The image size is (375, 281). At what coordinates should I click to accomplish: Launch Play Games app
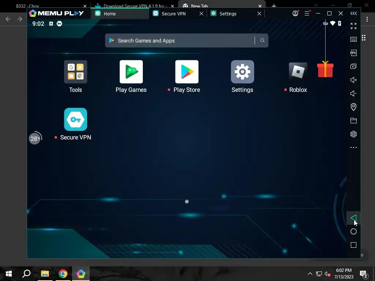131,72
